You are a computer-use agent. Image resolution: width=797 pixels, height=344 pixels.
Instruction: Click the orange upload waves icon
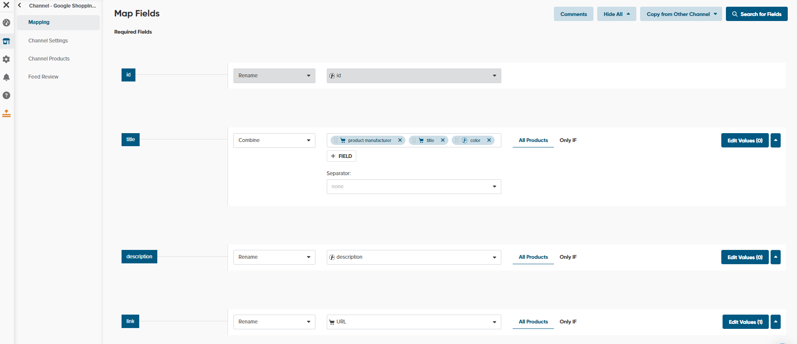[6, 113]
